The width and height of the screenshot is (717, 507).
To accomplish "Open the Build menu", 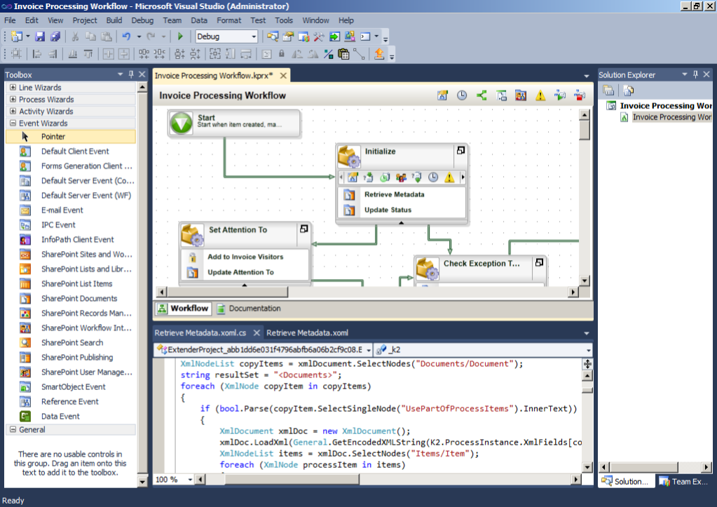I will (x=114, y=20).
